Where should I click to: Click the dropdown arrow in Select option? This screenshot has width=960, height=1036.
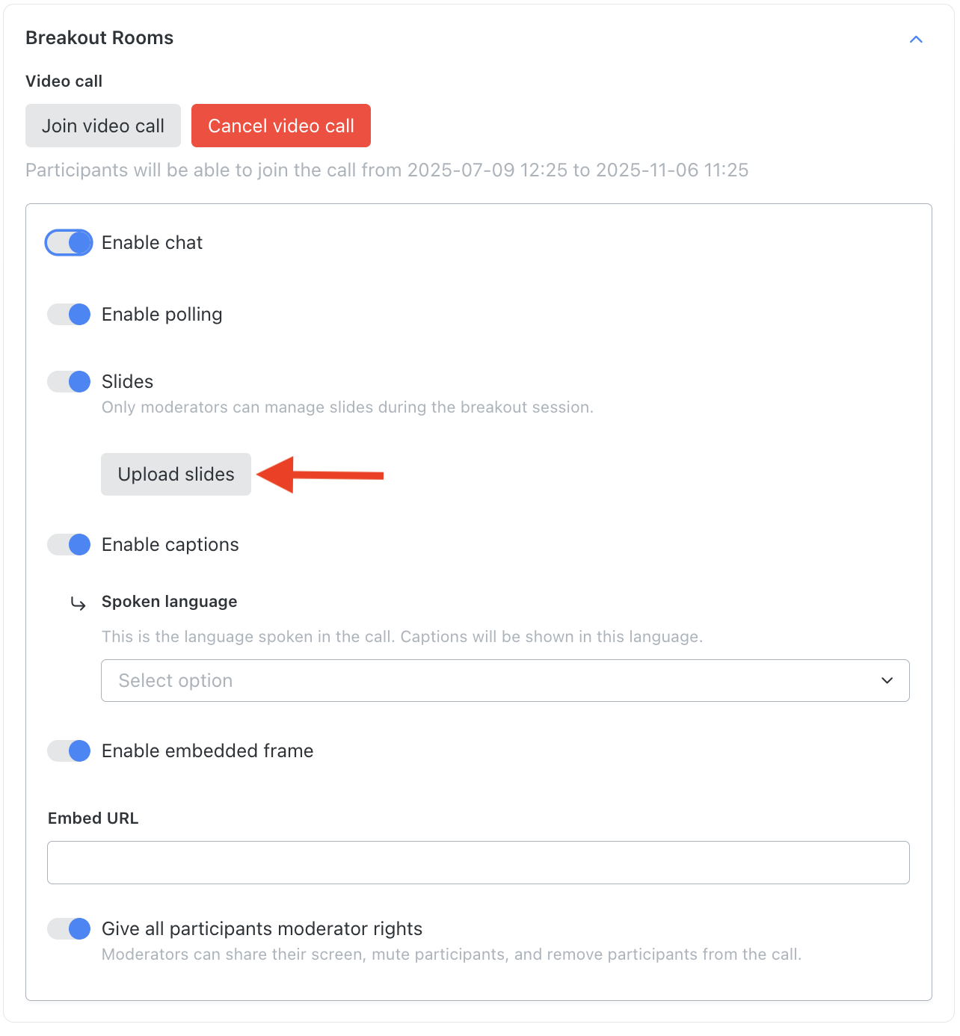tap(887, 680)
